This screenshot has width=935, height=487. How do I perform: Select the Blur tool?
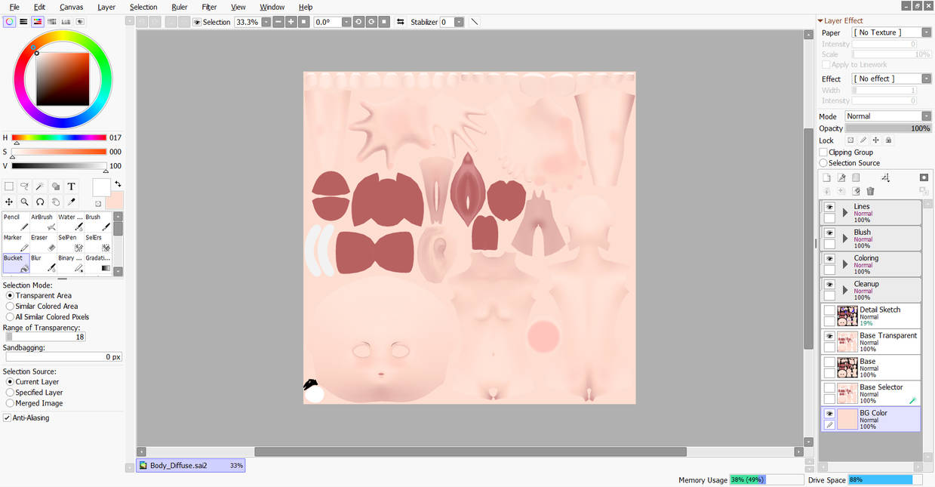[43, 263]
